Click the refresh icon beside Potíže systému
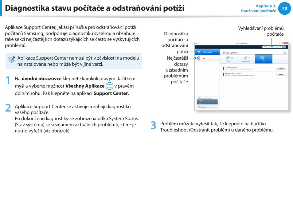The image size is (293, 208). coord(285,53)
